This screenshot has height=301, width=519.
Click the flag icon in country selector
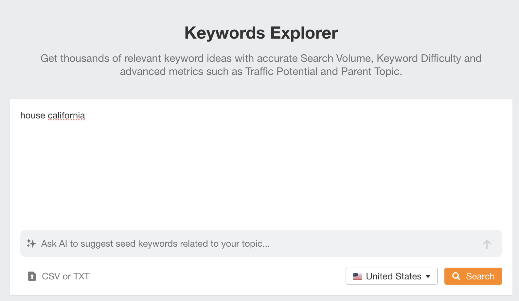click(x=357, y=276)
